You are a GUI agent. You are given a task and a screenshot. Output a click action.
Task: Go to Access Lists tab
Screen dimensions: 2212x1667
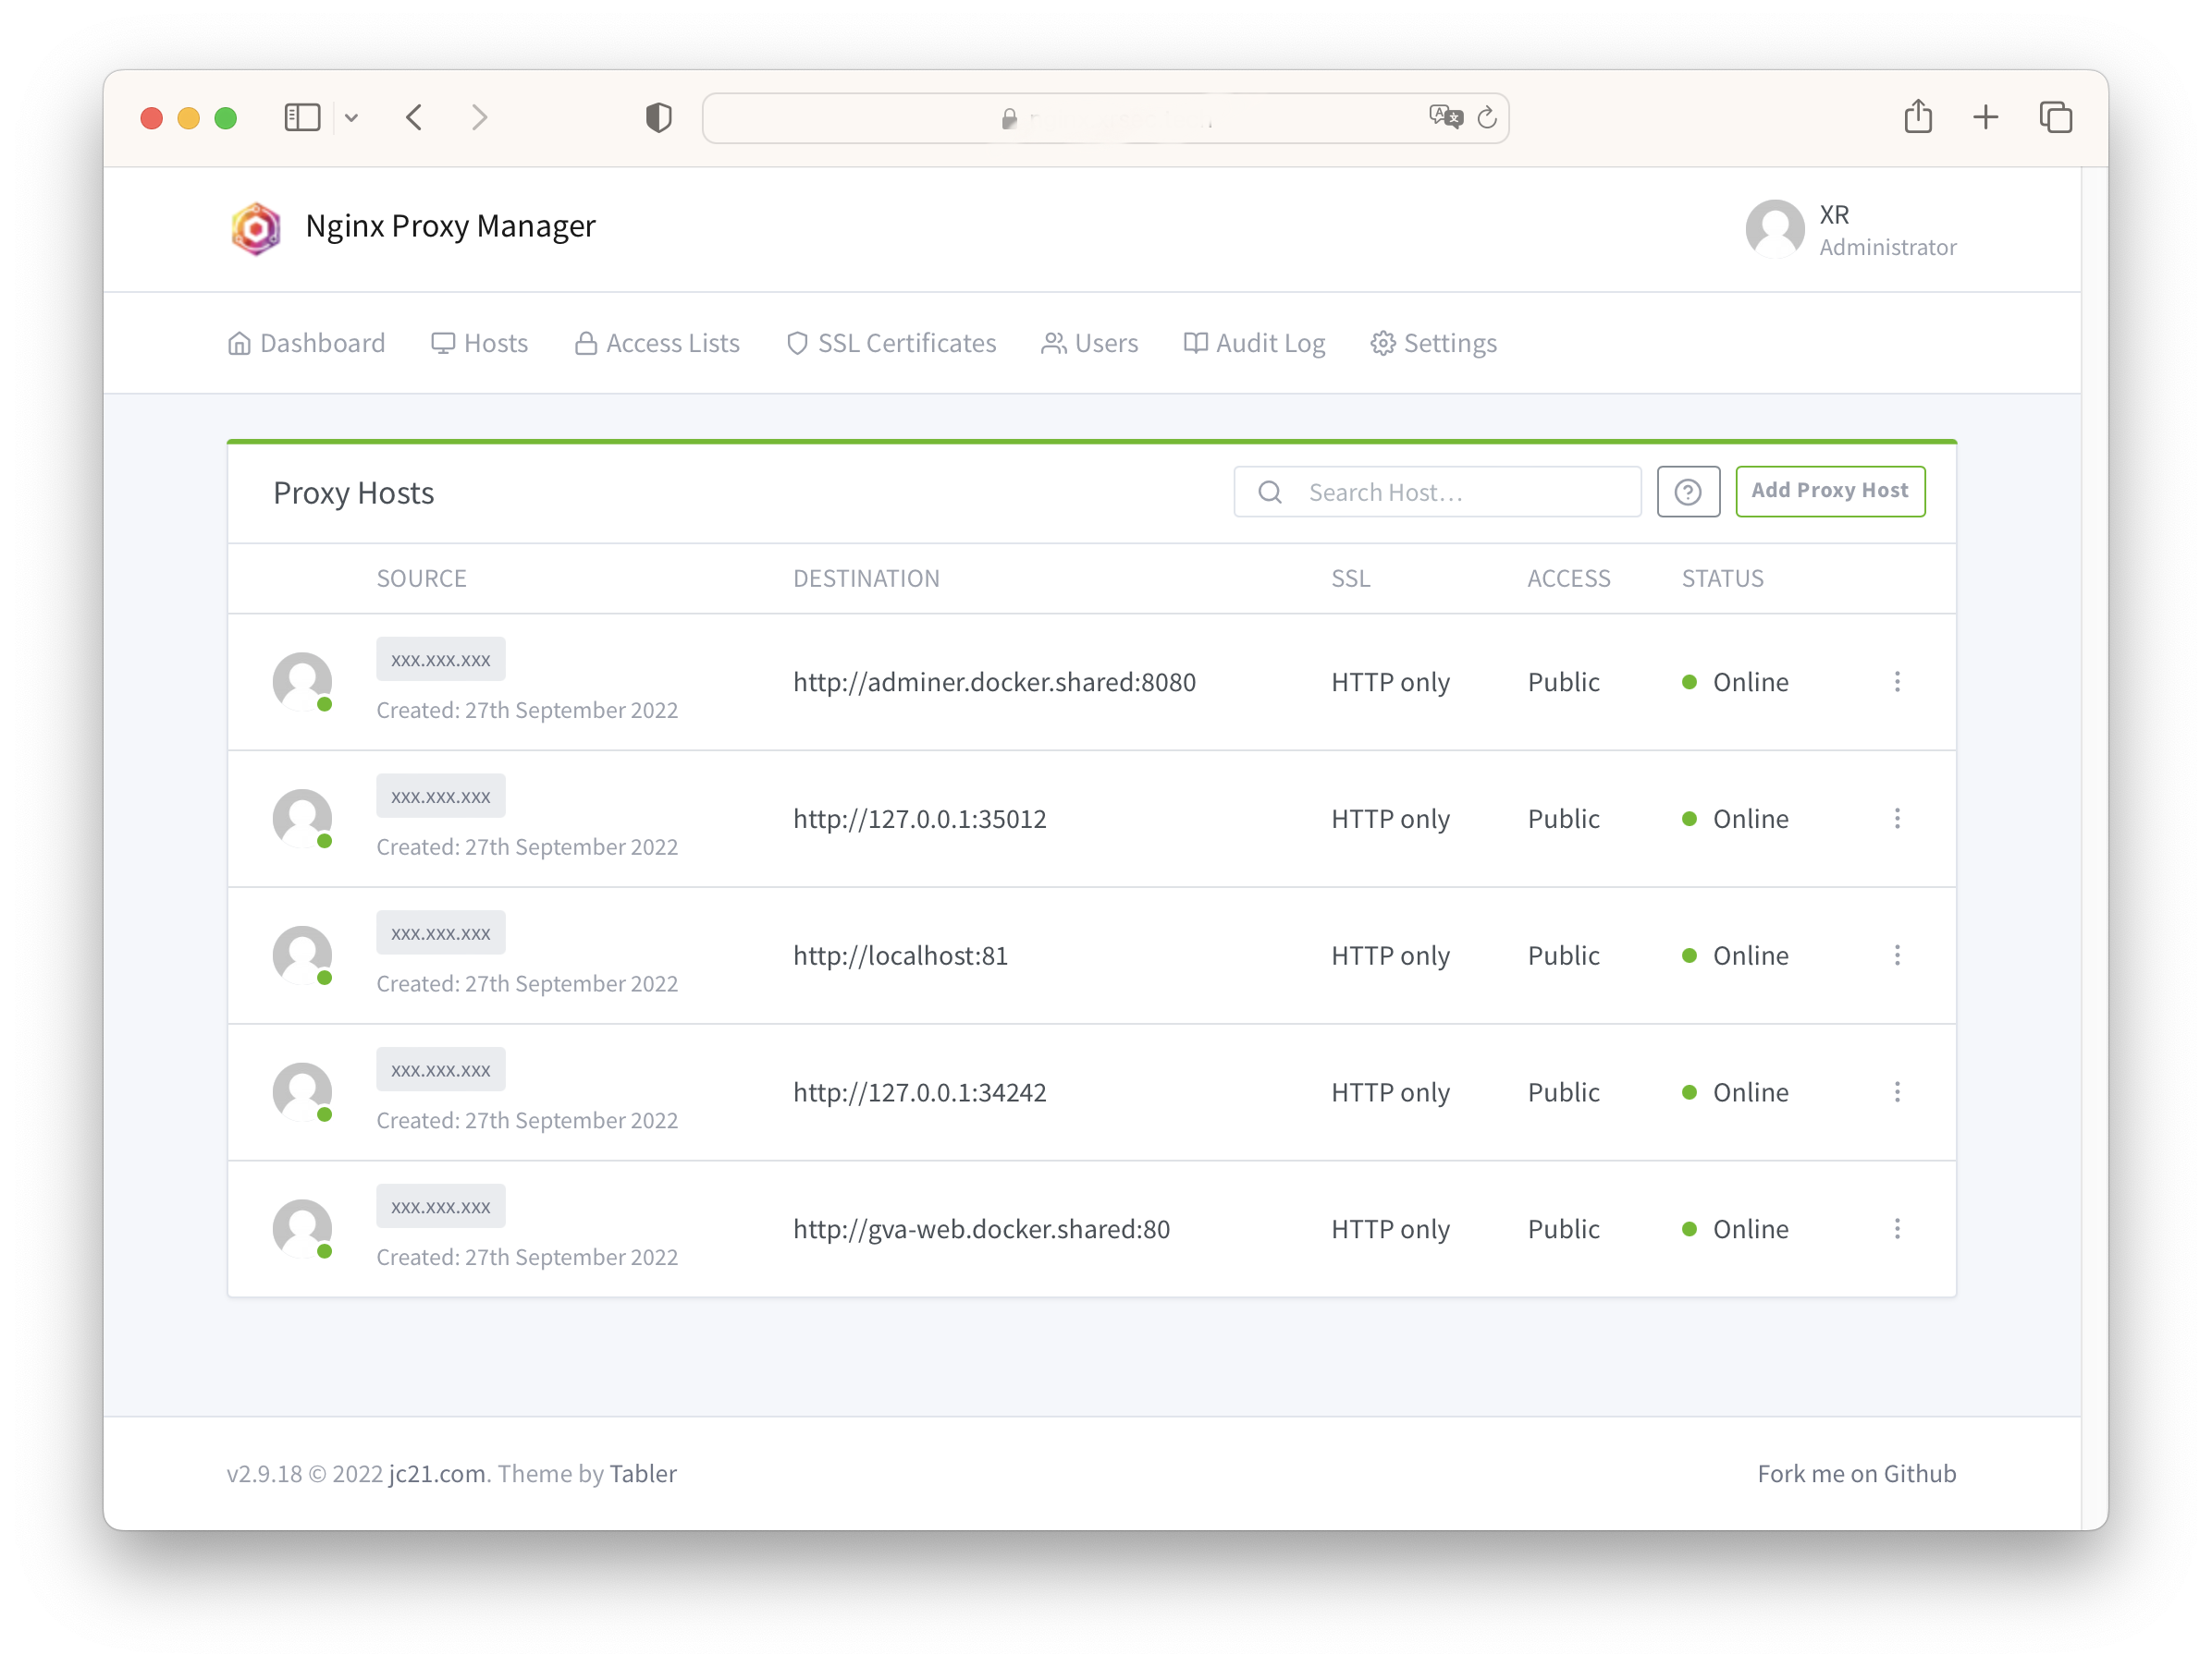657,343
